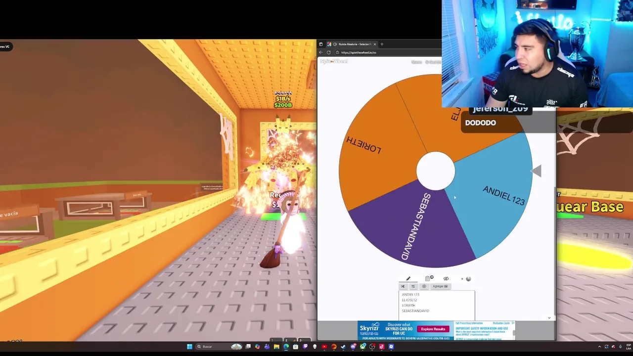The image size is (633, 356).
Task: Click the LORIETH entry in the list
Action: 408,306
